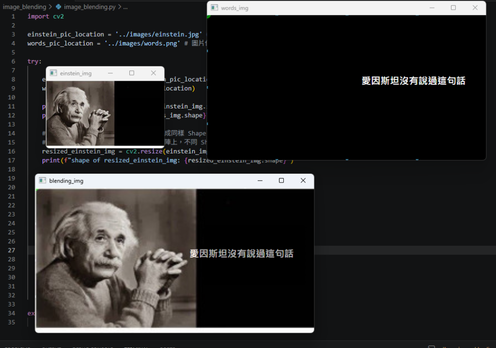Click the einstein_img window app icon

click(53, 73)
